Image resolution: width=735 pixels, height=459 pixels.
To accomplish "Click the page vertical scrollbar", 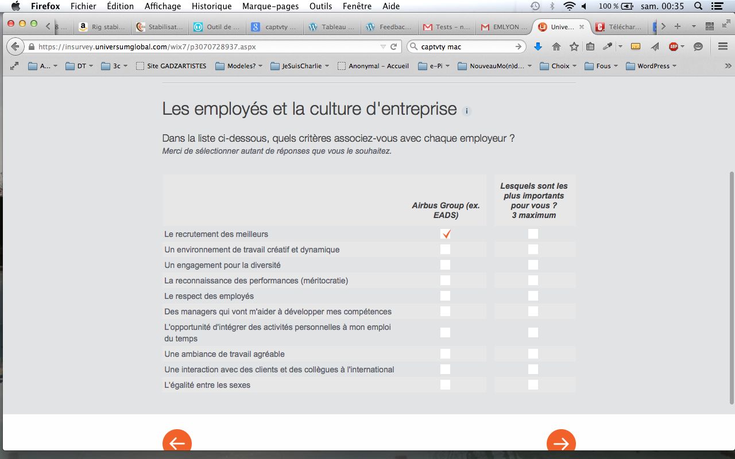I will (x=731, y=287).
